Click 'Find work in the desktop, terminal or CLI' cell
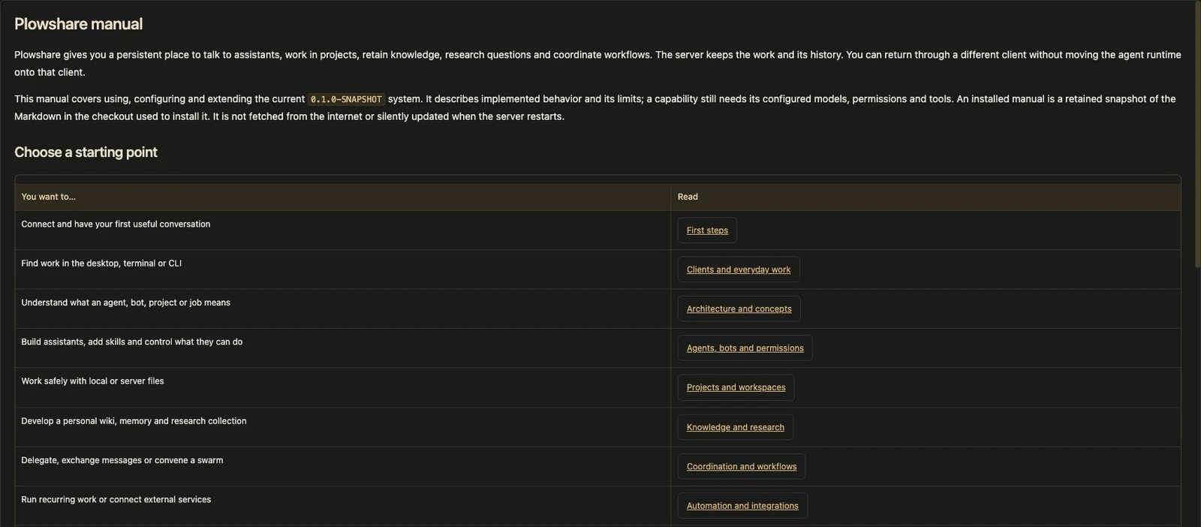The height and width of the screenshot is (527, 1201). pyautogui.click(x=342, y=270)
